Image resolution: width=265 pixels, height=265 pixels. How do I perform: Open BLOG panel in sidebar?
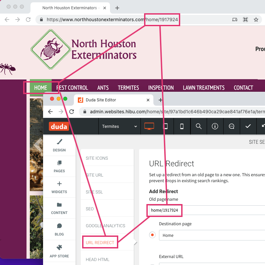[x=59, y=229]
